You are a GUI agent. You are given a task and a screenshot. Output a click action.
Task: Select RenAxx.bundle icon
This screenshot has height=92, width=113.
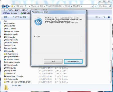5,43
